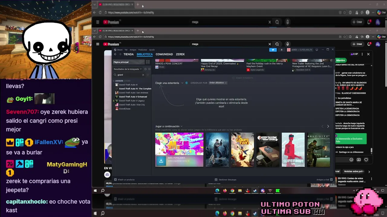
Task: Start YouTube voice search microphone
Action: click(x=288, y=44)
